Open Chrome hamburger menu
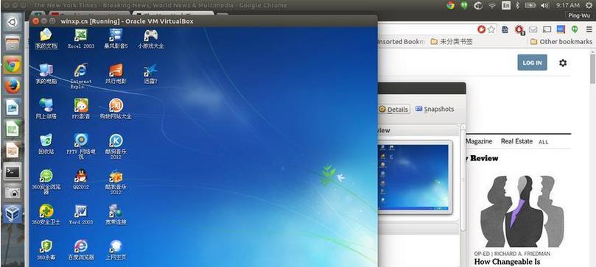The height and width of the screenshot is (267, 596). 589,29
